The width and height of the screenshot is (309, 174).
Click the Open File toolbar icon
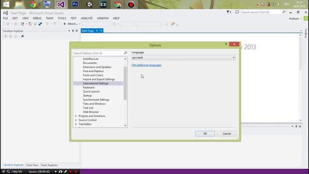30,24
